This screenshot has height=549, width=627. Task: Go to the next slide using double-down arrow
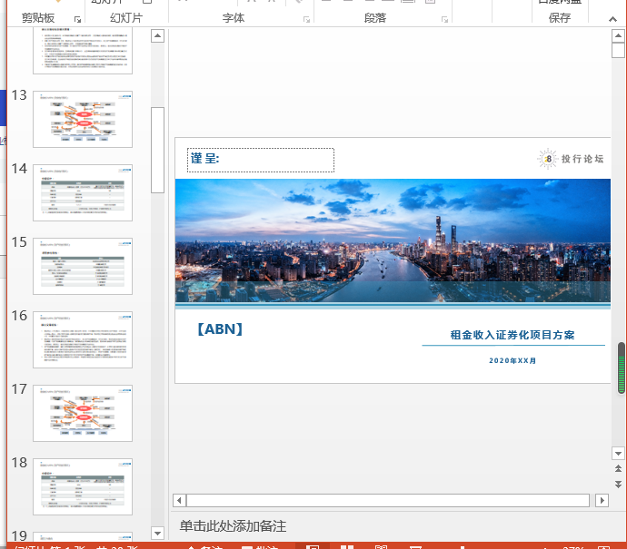click(618, 485)
